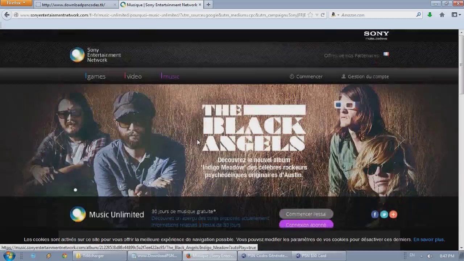Open the Windows Start button
Viewport: 464px width, 261px height.
tap(9, 256)
